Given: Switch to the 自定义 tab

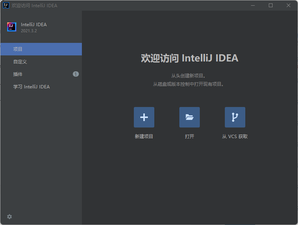Looking at the screenshot, I should coord(41,61).
